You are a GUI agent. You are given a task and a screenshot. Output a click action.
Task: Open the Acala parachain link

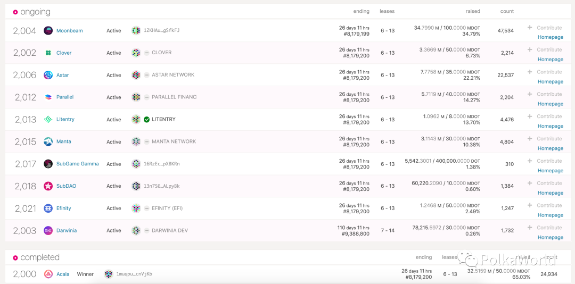coord(63,274)
